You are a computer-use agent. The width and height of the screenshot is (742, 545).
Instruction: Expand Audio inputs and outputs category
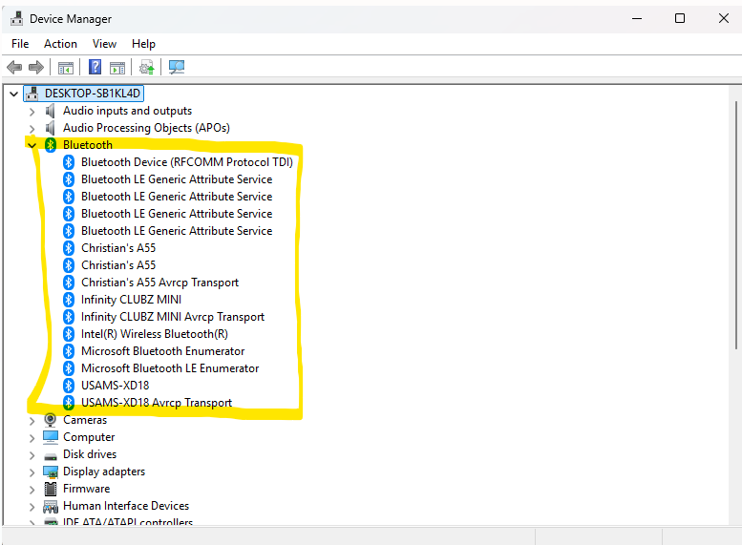coord(32,112)
